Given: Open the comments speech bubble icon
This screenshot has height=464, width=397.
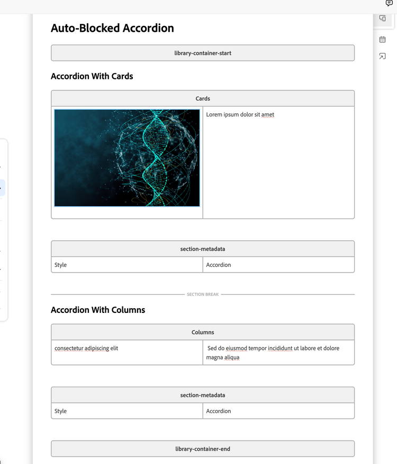Looking at the screenshot, I should [389, 3].
